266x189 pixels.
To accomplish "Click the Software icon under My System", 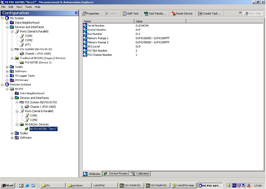I will 12,71.
